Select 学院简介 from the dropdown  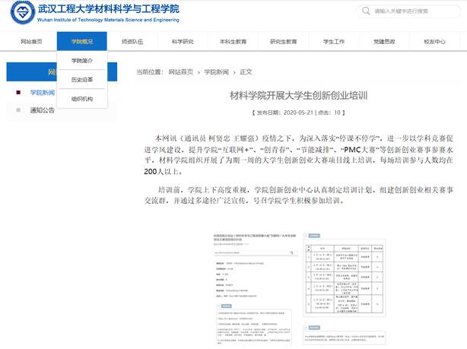click(82, 60)
